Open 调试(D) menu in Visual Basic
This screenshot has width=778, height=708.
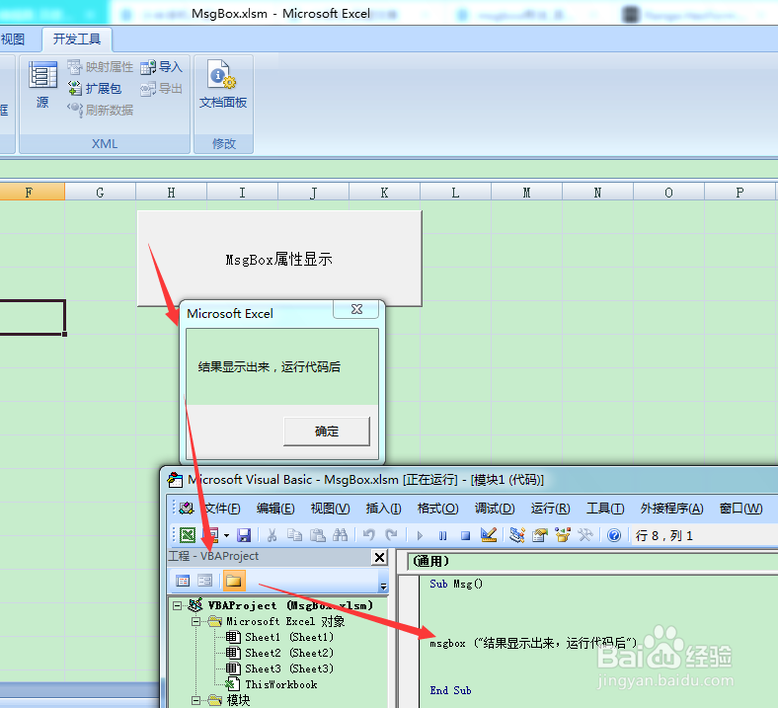click(495, 509)
